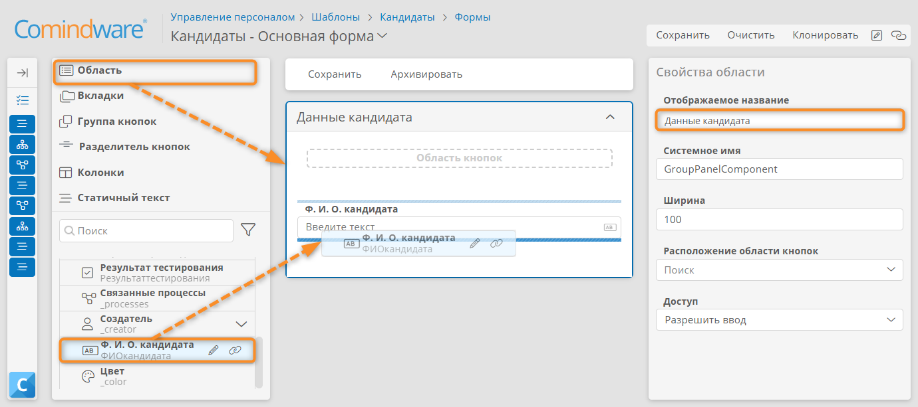Click the attribute list scrollbar

point(259,362)
